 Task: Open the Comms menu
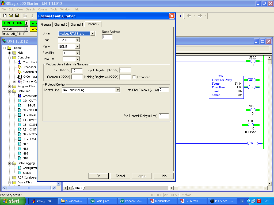pyautogui.click(x=43, y=9)
